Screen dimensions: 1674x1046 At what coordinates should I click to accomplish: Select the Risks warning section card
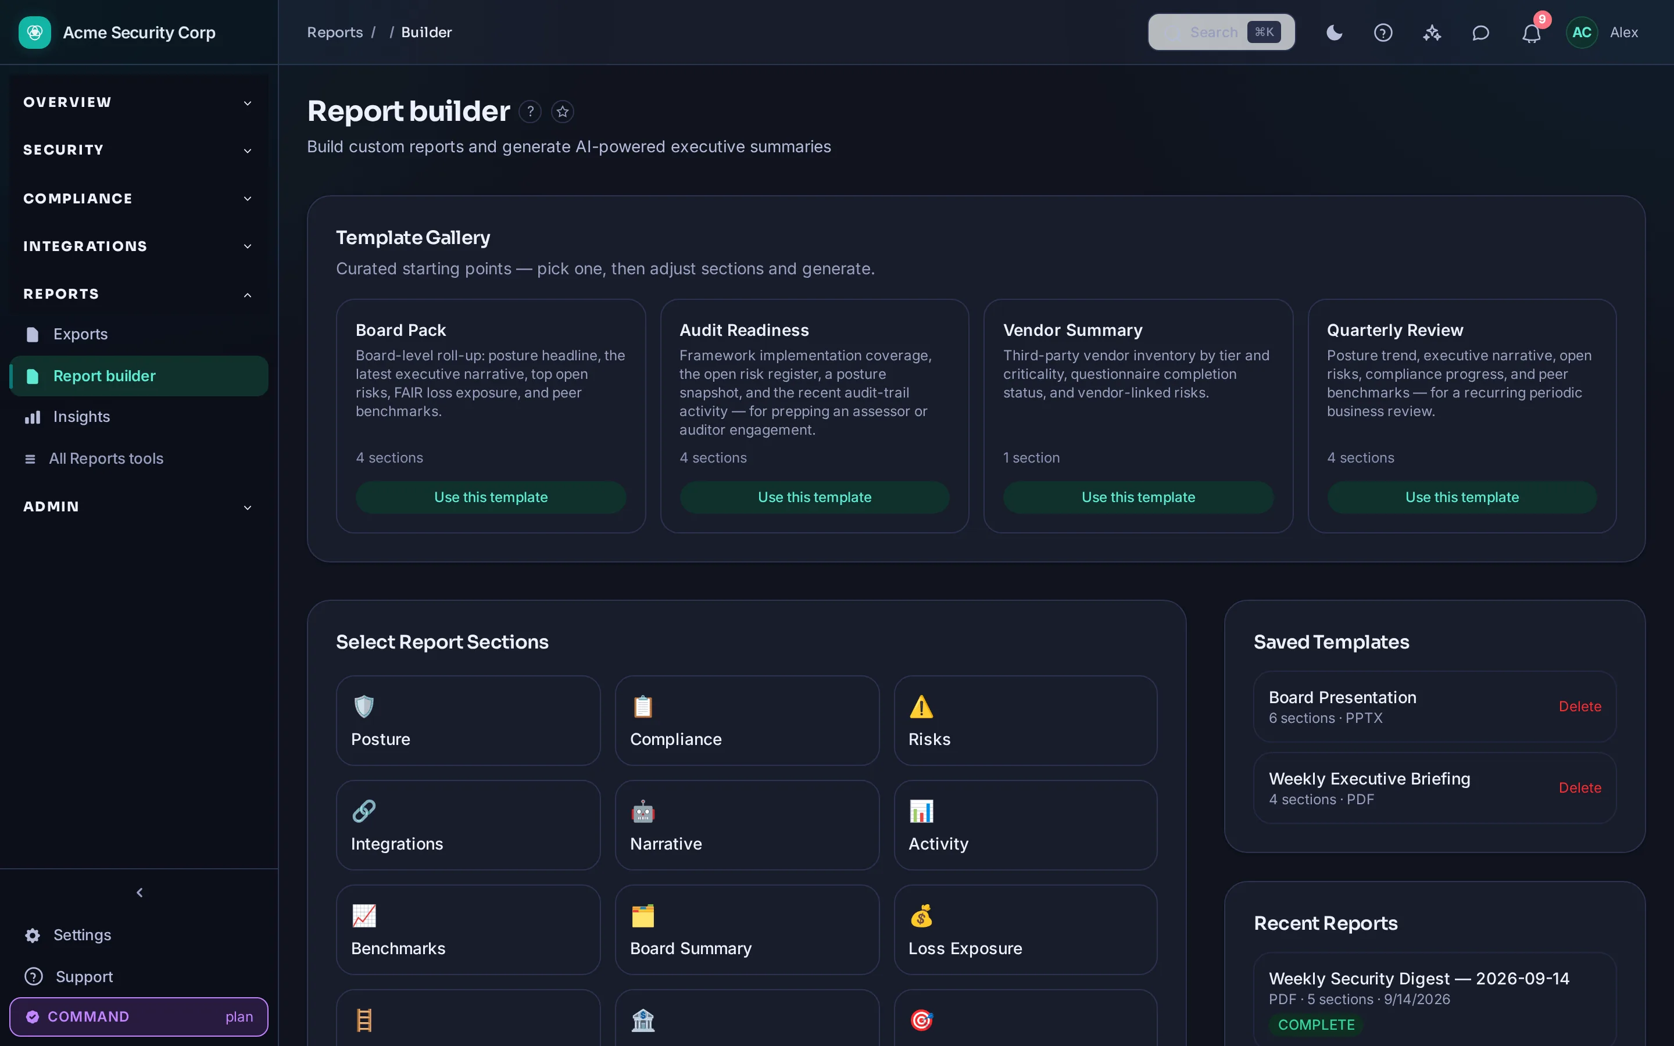pos(1025,720)
